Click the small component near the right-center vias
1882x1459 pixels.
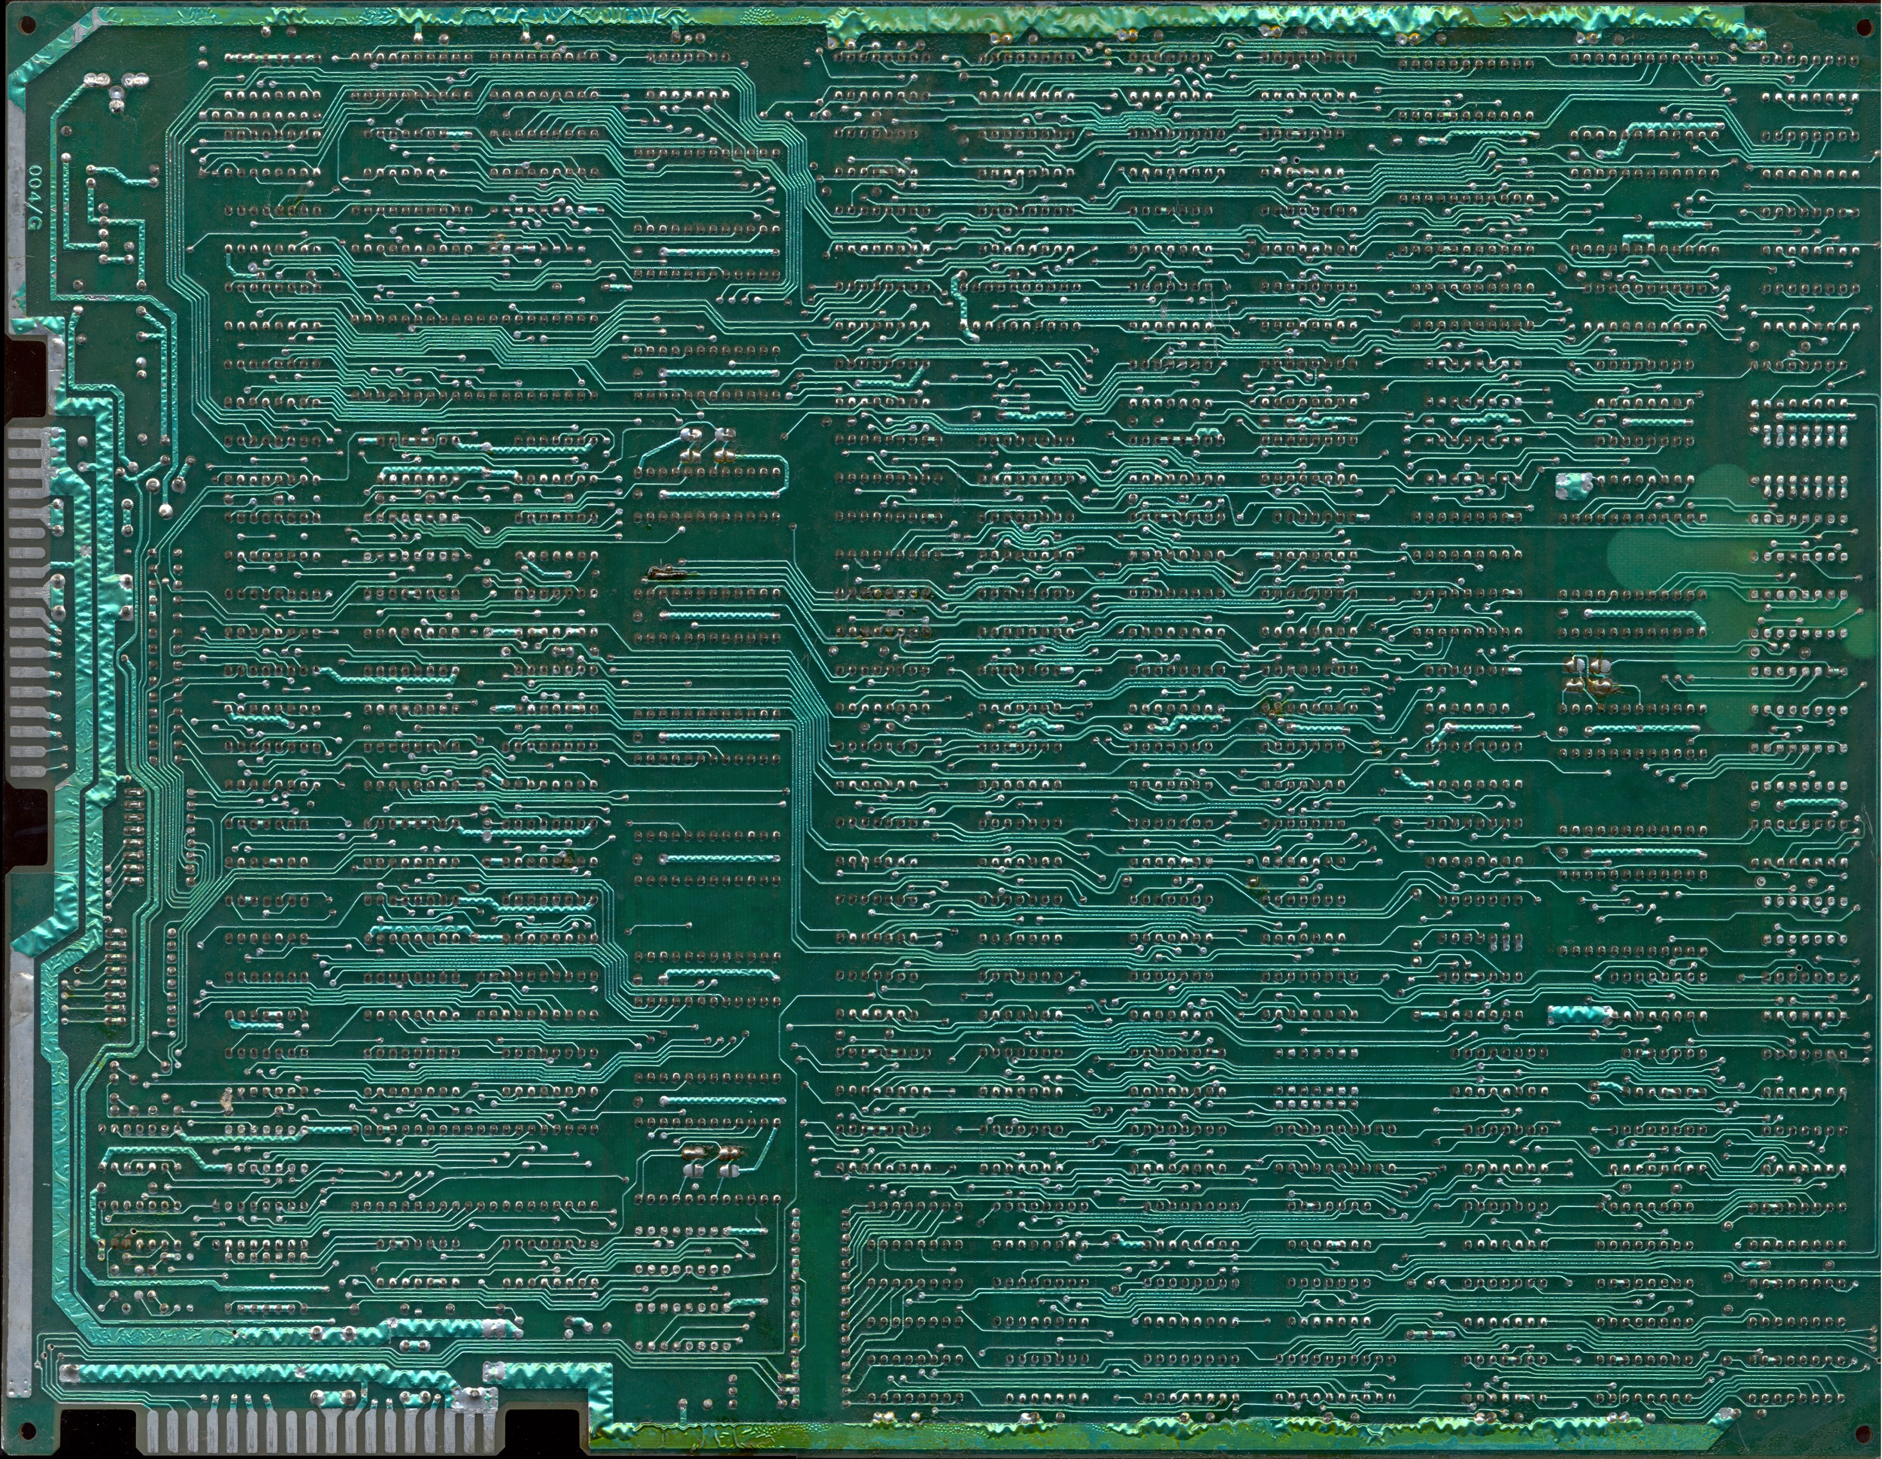pos(1590,679)
